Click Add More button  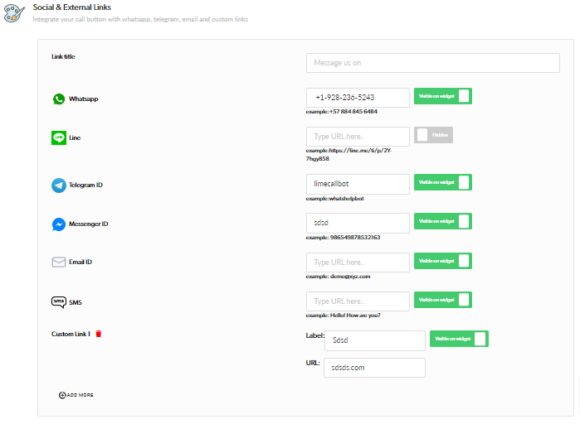click(76, 395)
